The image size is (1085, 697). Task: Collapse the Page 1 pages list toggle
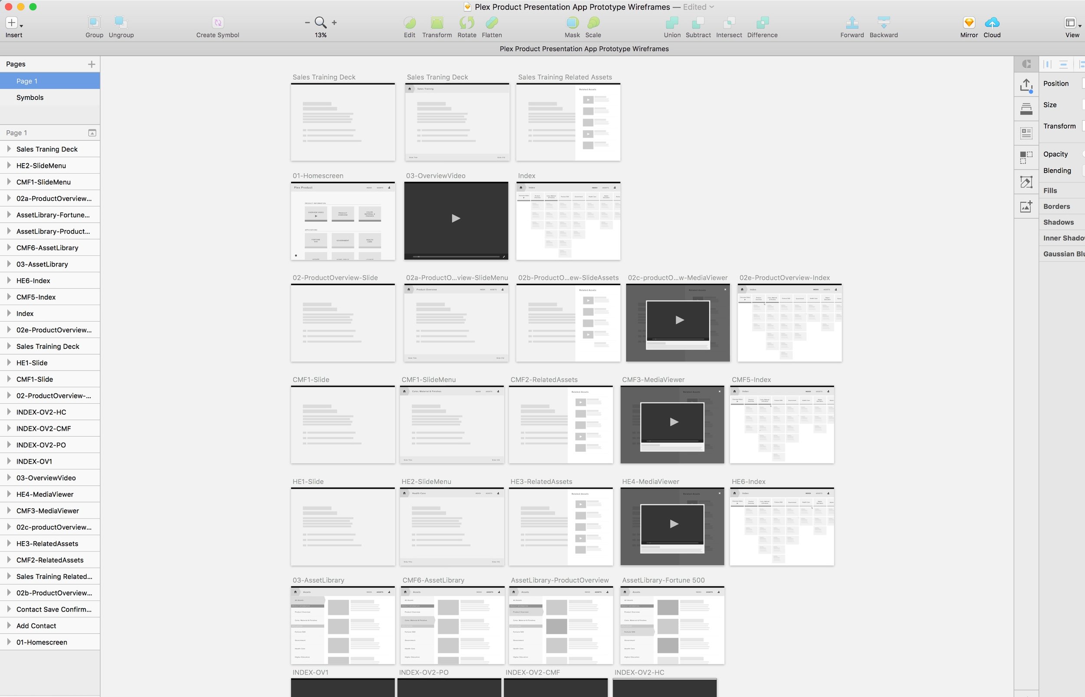92,133
